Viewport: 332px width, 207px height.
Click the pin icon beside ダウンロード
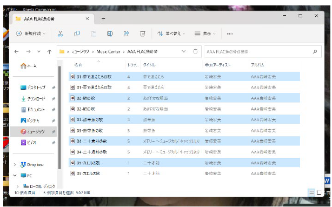(54, 98)
